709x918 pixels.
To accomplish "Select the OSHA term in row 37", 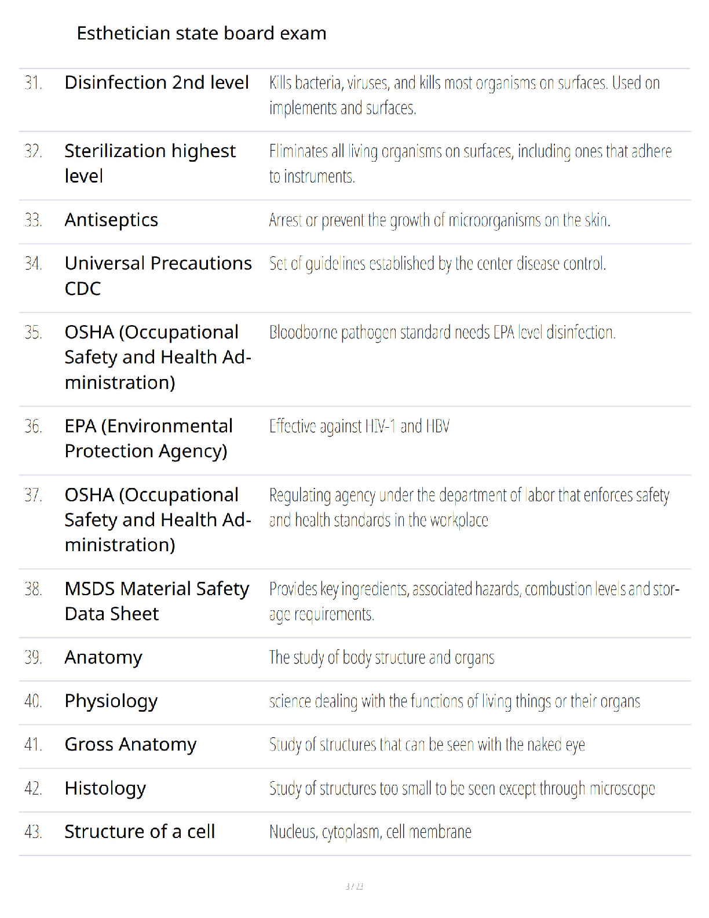I will (158, 520).
